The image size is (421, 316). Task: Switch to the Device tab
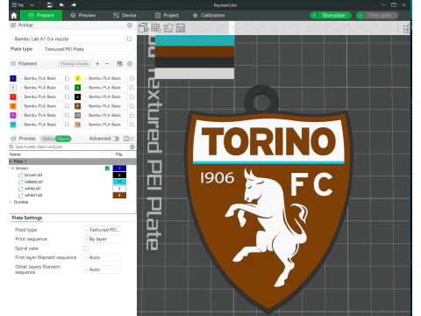click(x=125, y=16)
